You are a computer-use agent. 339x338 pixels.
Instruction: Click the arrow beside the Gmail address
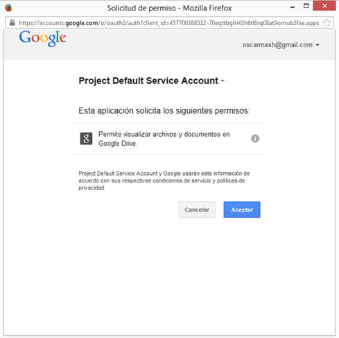tap(318, 45)
